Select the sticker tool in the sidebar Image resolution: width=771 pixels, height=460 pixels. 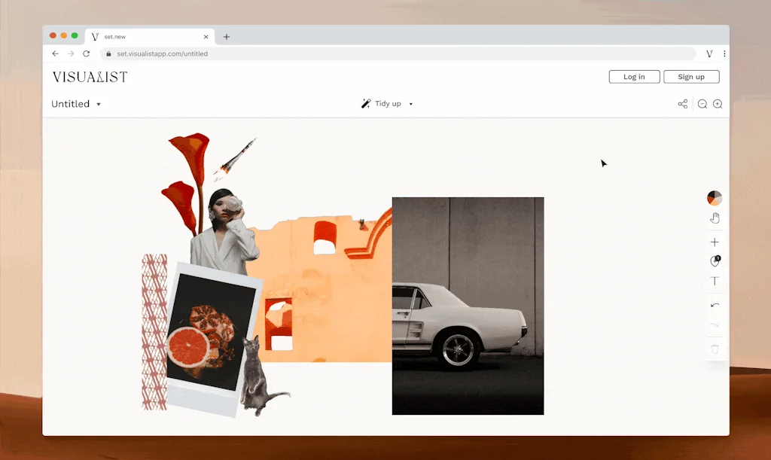coord(715,261)
